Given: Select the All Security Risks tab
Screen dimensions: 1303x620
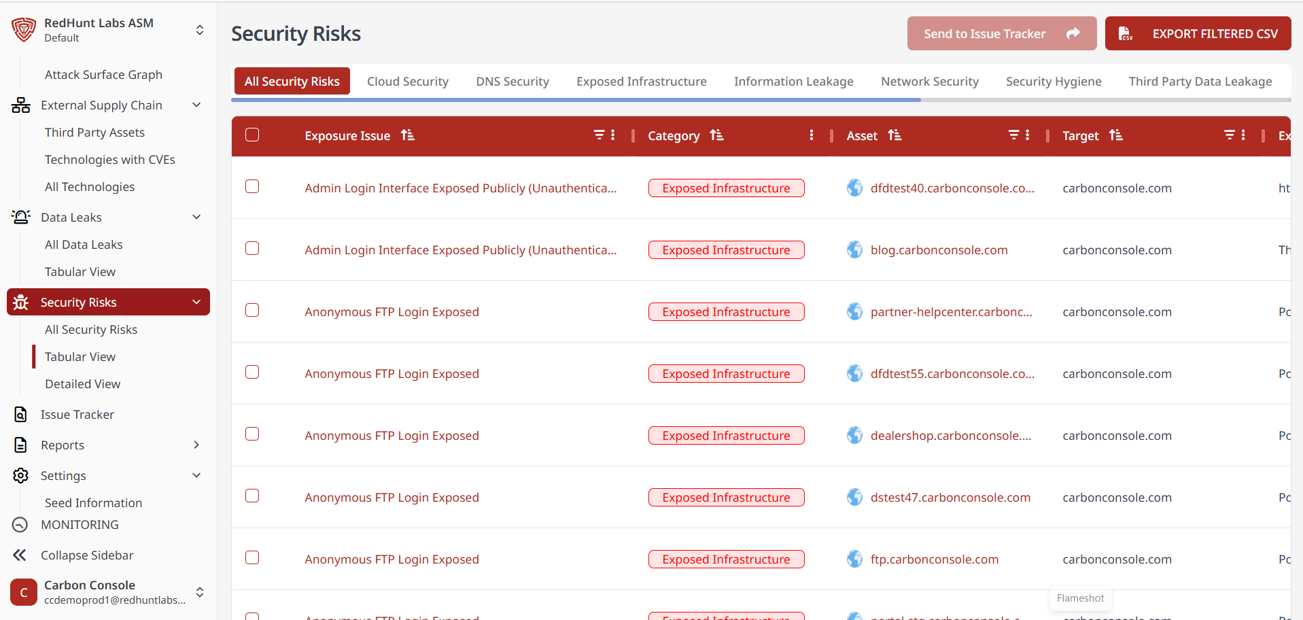Looking at the screenshot, I should pyautogui.click(x=292, y=81).
